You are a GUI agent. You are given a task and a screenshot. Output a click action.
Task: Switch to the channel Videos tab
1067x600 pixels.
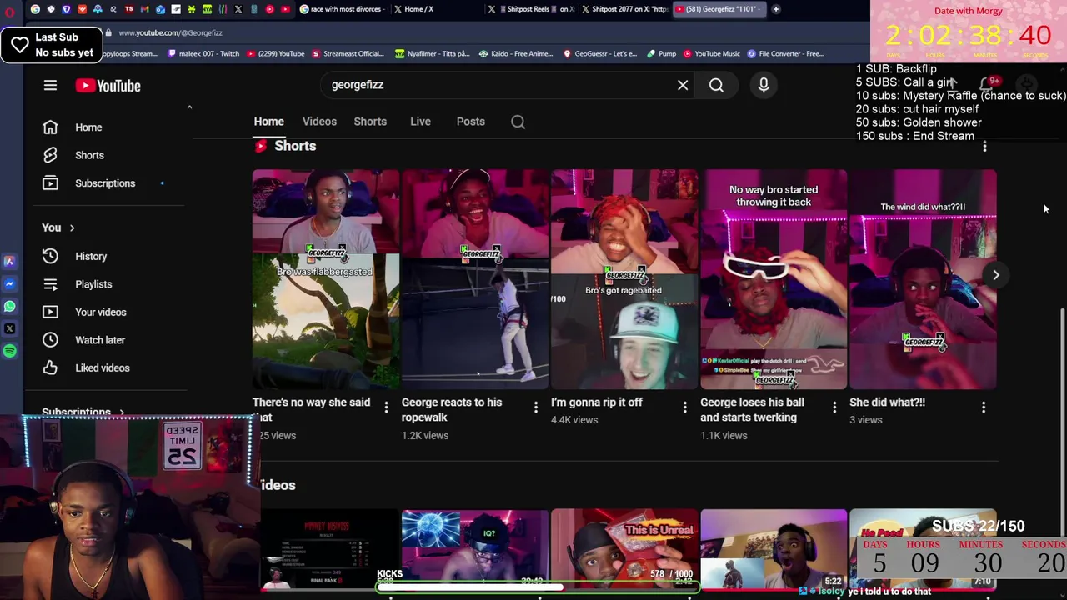pos(319,122)
